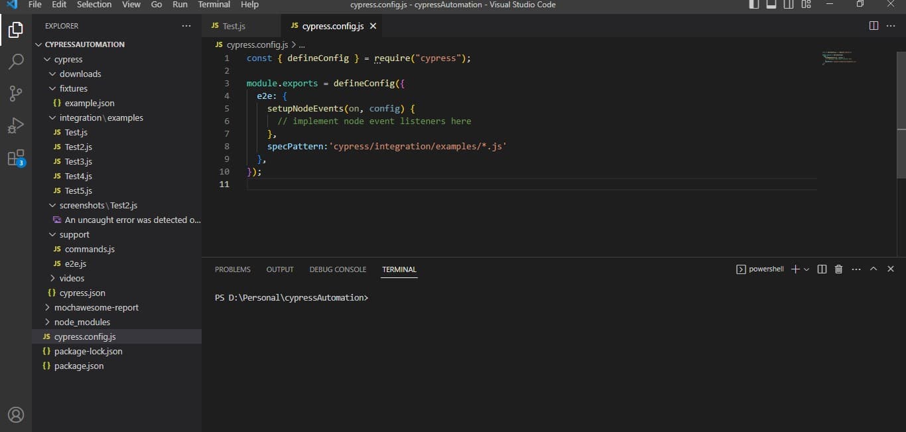The image size is (906, 432).
Task: Open the terminal launch profile dropdown arrow
Action: [807, 269]
